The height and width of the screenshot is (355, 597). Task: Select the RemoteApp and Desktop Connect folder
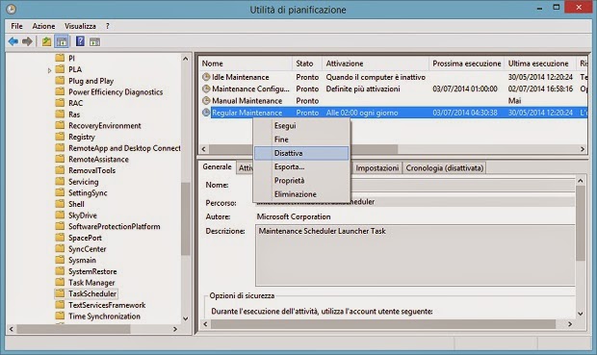point(124,148)
